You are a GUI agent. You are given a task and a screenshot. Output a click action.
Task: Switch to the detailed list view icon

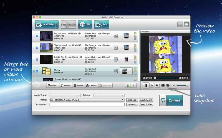pos(186,25)
